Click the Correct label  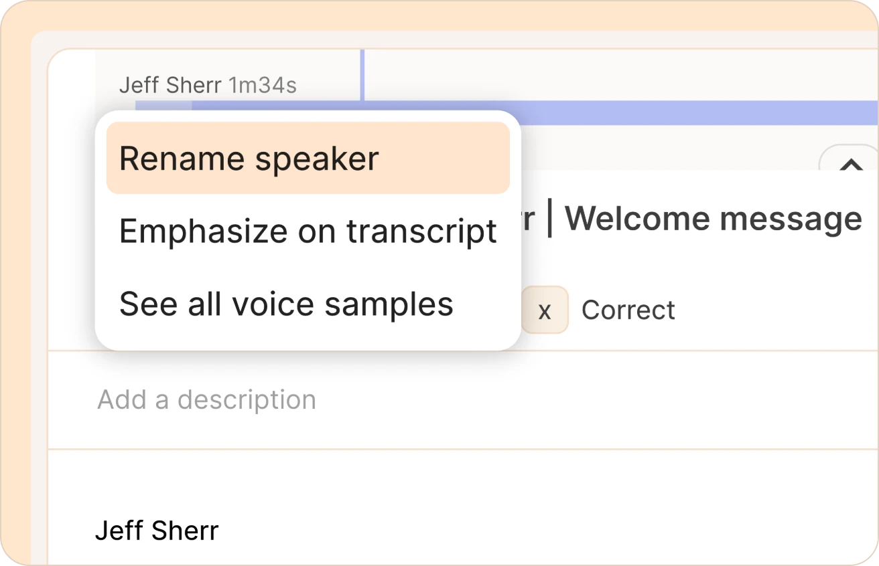(628, 310)
